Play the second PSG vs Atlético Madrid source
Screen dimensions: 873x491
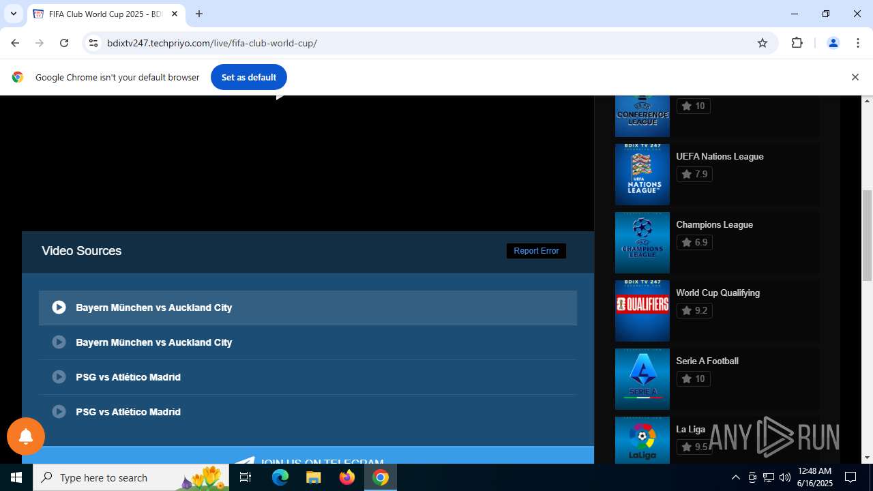click(x=308, y=412)
